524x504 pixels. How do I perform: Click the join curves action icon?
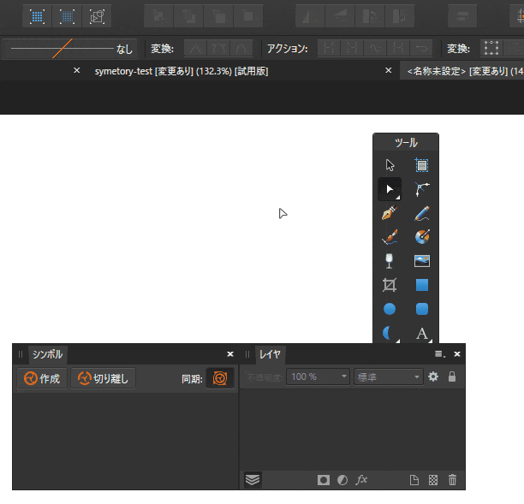pos(398,49)
